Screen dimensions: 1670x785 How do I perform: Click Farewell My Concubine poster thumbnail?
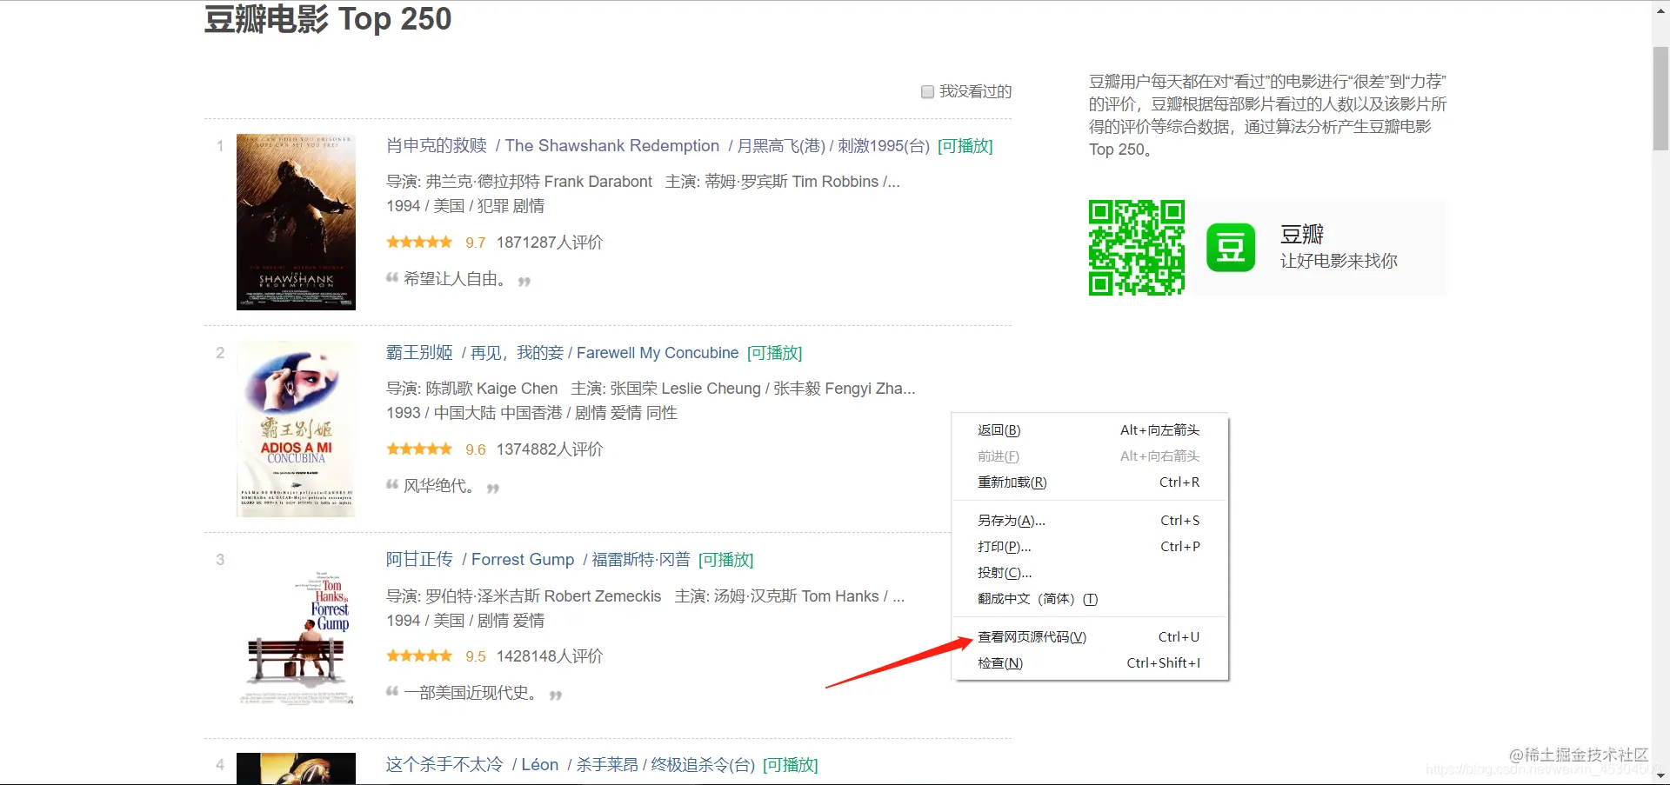coord(296,429)
